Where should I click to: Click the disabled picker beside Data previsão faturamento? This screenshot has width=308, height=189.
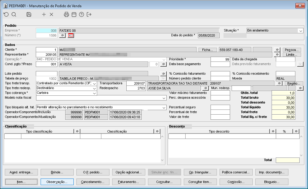tap(300, 64)
